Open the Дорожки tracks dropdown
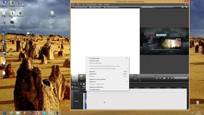 click(x=76, y=87)
